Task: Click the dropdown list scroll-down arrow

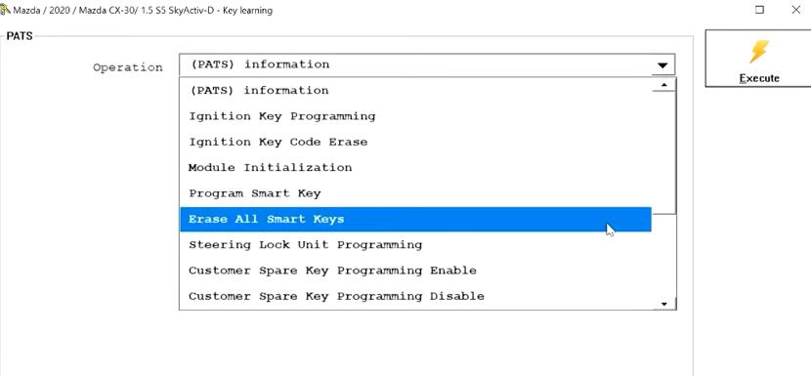Action: tap(664, 304)
